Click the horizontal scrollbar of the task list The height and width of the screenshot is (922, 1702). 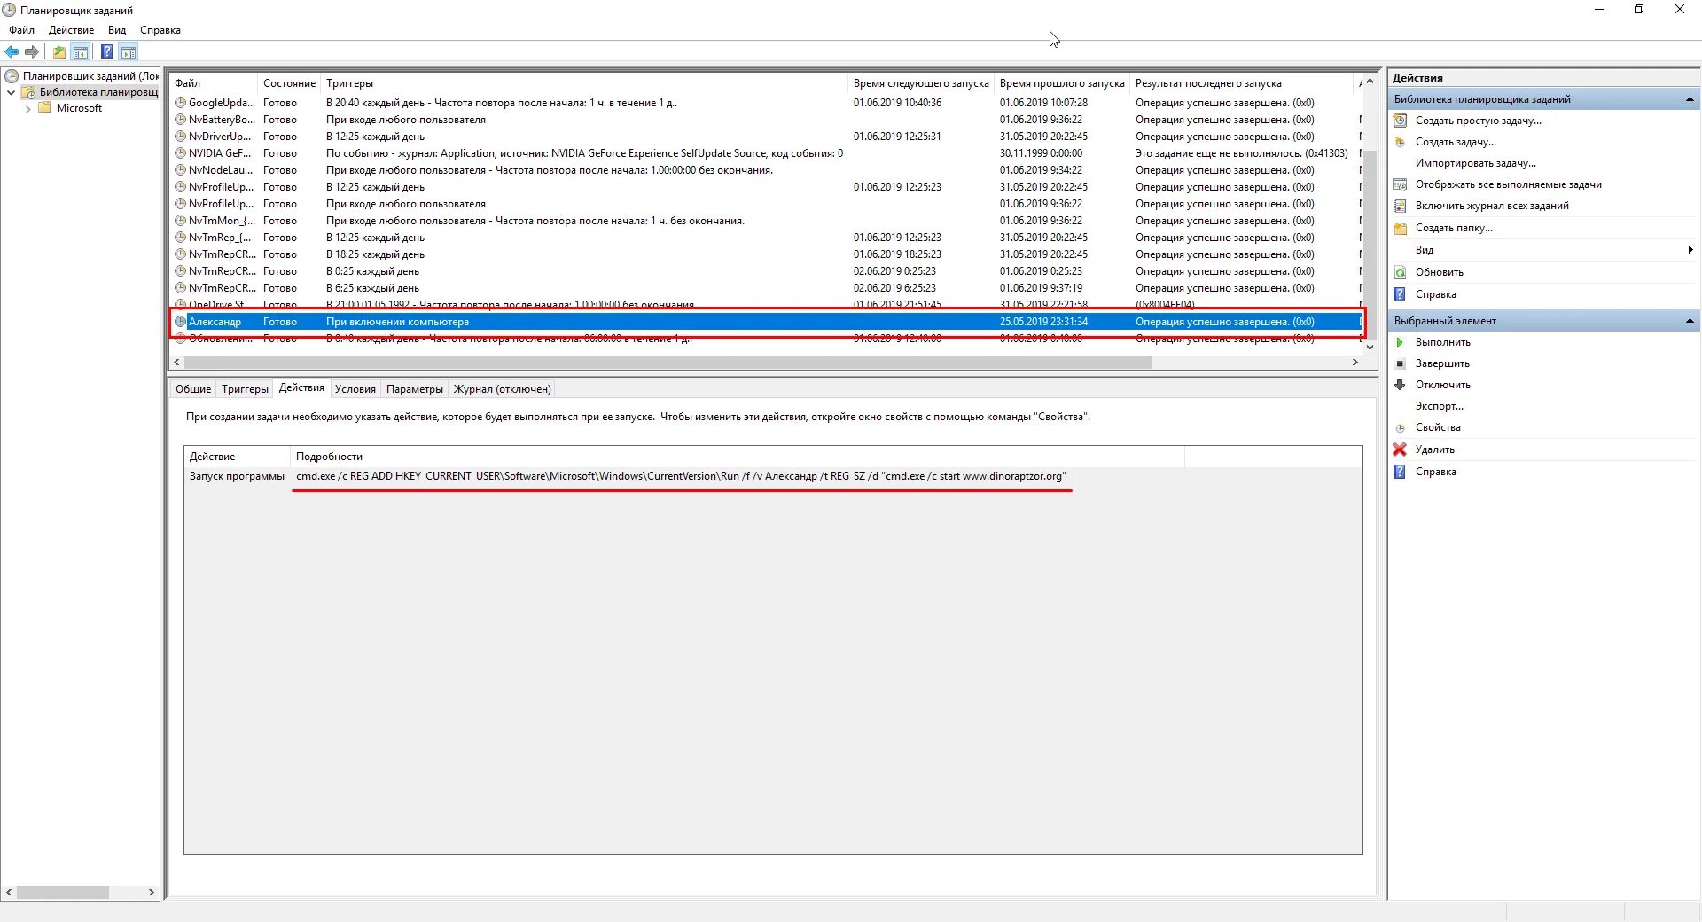tap(668, 362)
